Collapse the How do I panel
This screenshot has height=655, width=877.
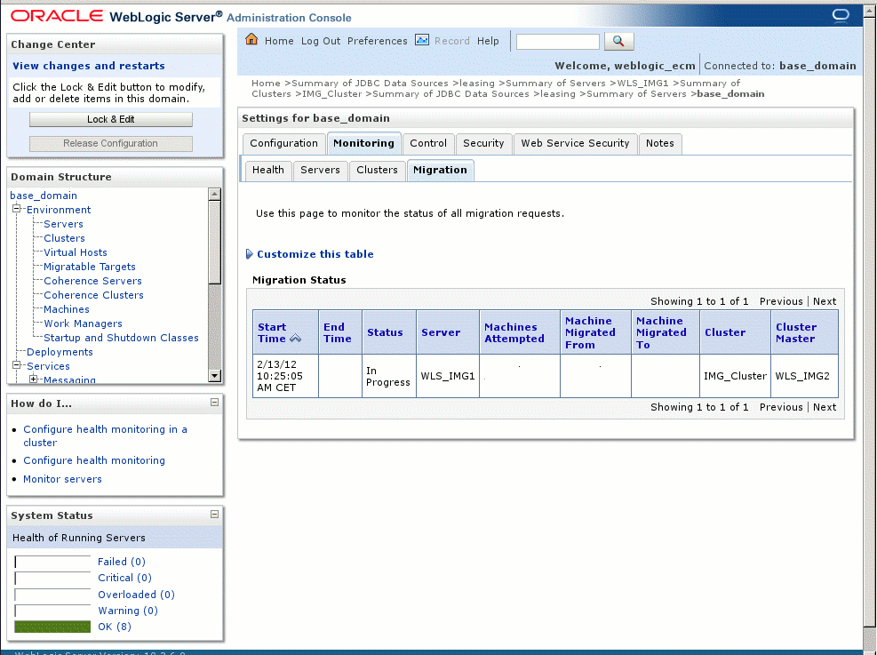coord(213,403)
